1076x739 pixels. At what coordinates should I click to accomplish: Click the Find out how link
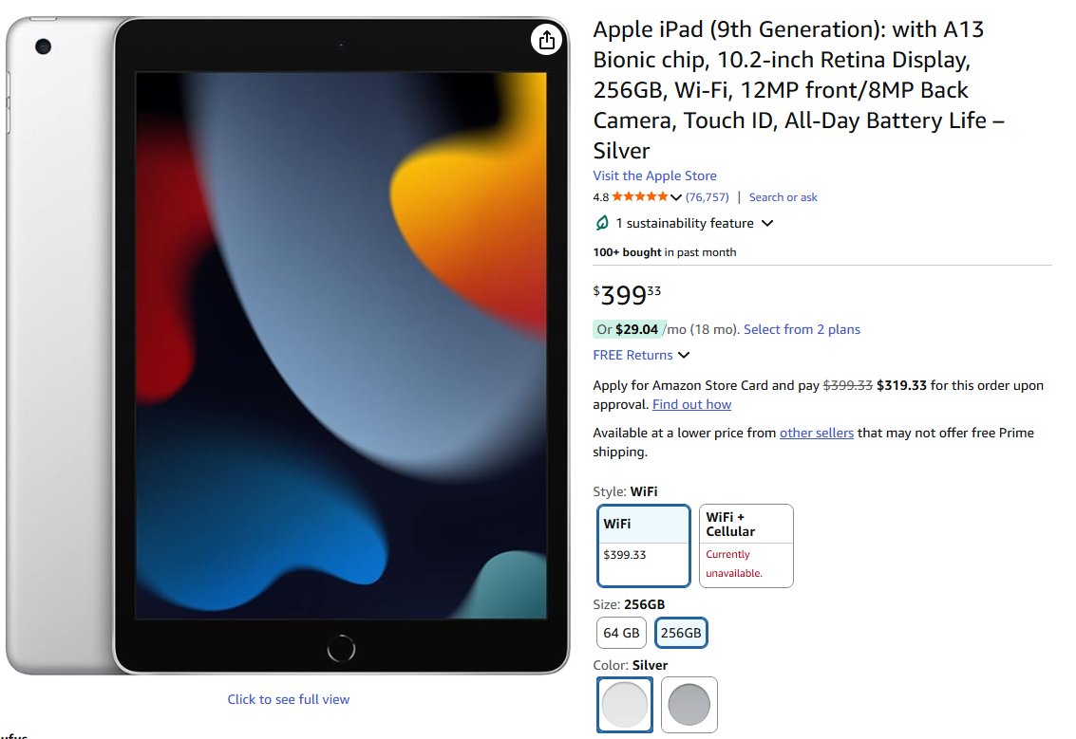(x=691, y=404)
